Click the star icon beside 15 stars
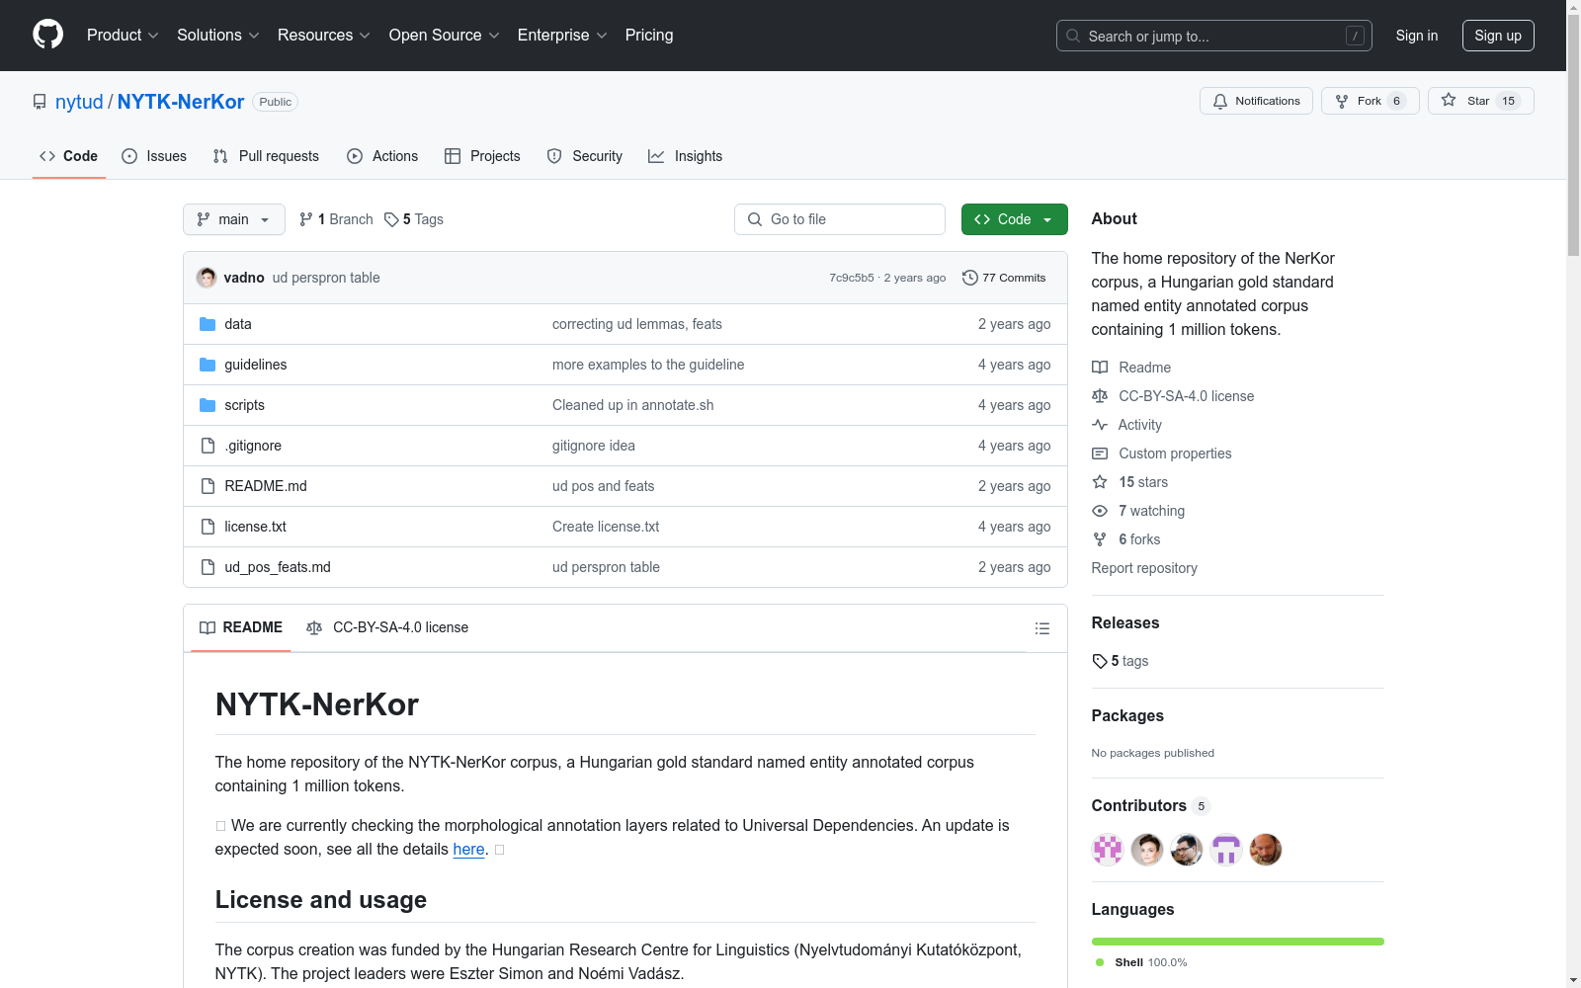 [x=1100, y=482]
